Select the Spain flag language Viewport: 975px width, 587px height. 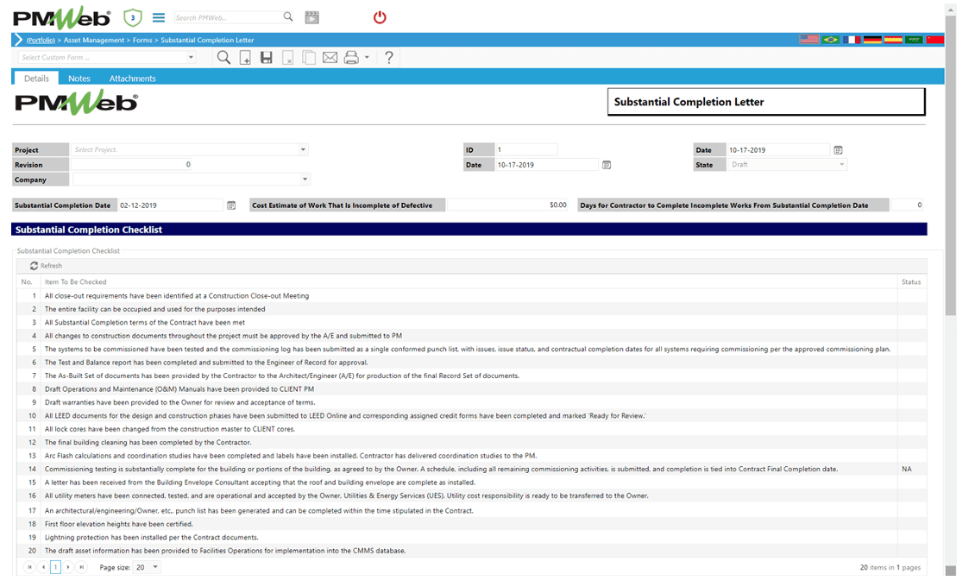click(x=893, y=40)
